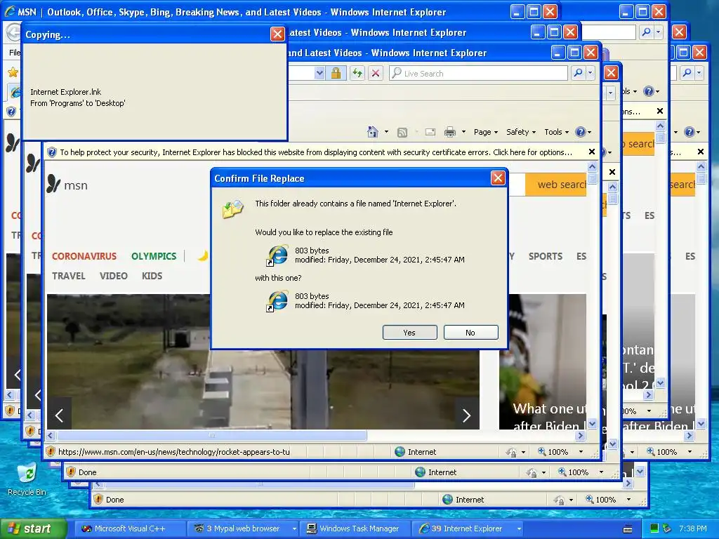Viewport: 719px width, 539px height.
Task: Click No in Confirm File Replace dialog
Action: (470, 333)
